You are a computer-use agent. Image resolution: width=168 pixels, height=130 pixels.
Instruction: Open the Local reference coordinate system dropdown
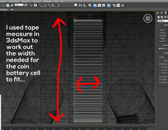pos(19,5)
